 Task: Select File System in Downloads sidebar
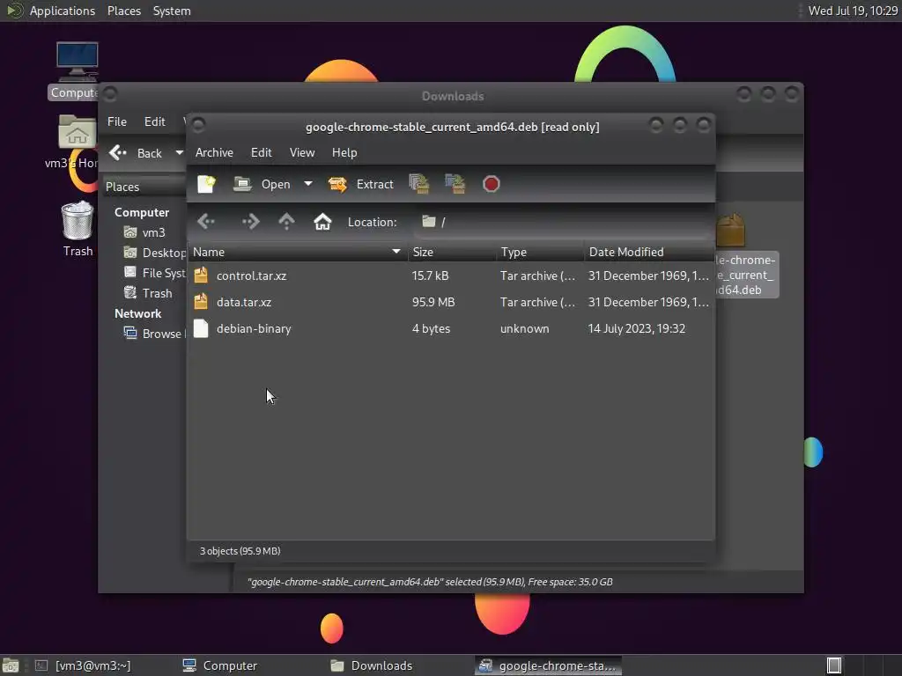pos(154,273)
